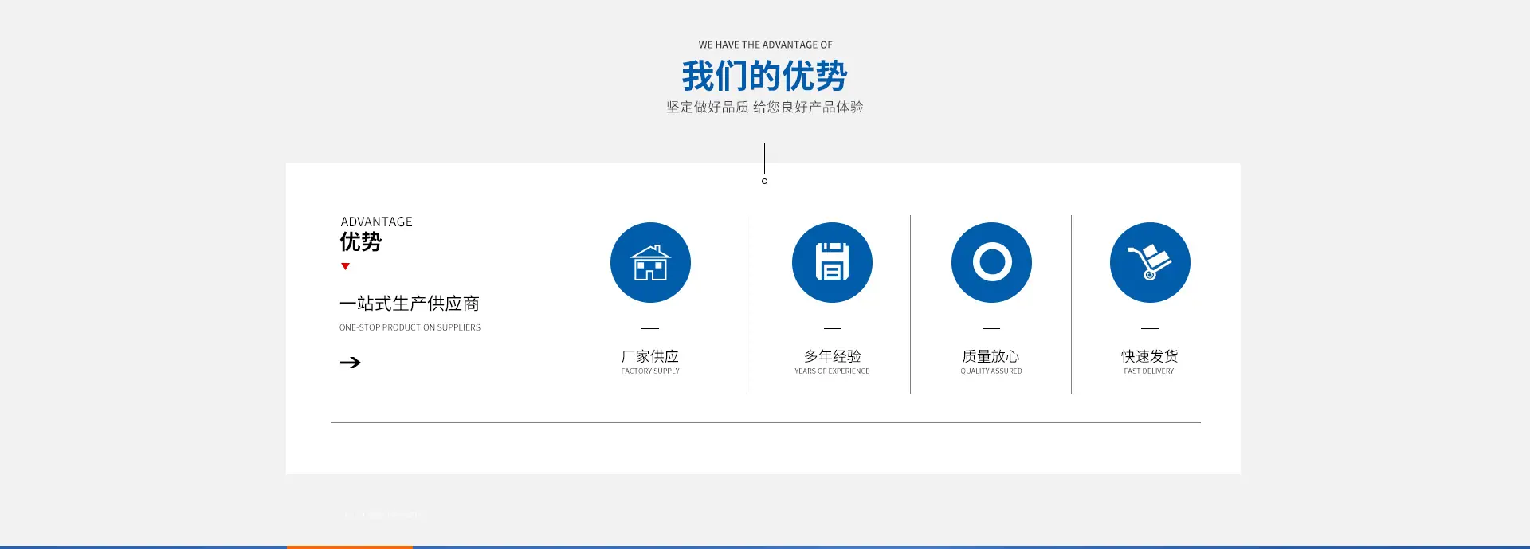Click the orange segment of the bottom bar

[x=350, y=547]
